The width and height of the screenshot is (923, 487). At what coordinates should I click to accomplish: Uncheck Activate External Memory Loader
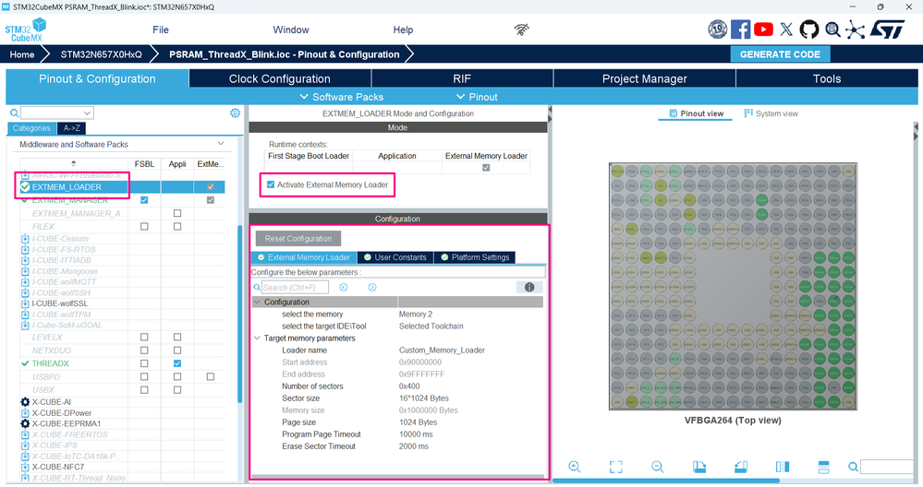tap(271, 184)
